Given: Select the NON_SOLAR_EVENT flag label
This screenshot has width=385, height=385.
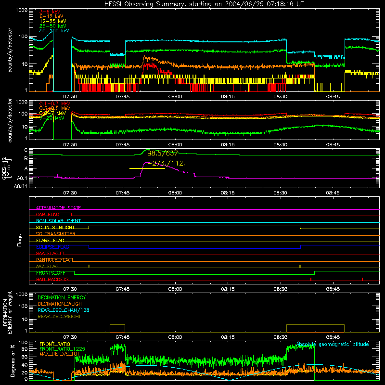Looking at the screenshot, I should 58,221.
